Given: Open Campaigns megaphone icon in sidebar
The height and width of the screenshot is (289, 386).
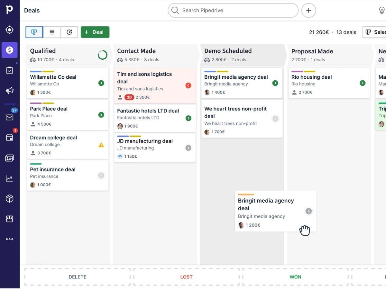Looking at the screenshot, I should tap(10, 91).
